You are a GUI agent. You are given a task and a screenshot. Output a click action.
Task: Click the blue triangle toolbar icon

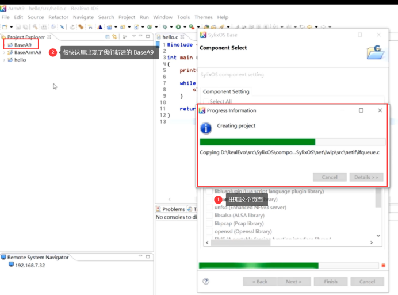click(99, 27)
